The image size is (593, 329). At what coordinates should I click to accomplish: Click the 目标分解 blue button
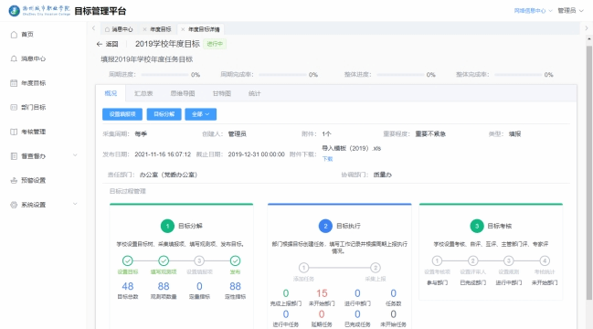[x=164, y=114]
